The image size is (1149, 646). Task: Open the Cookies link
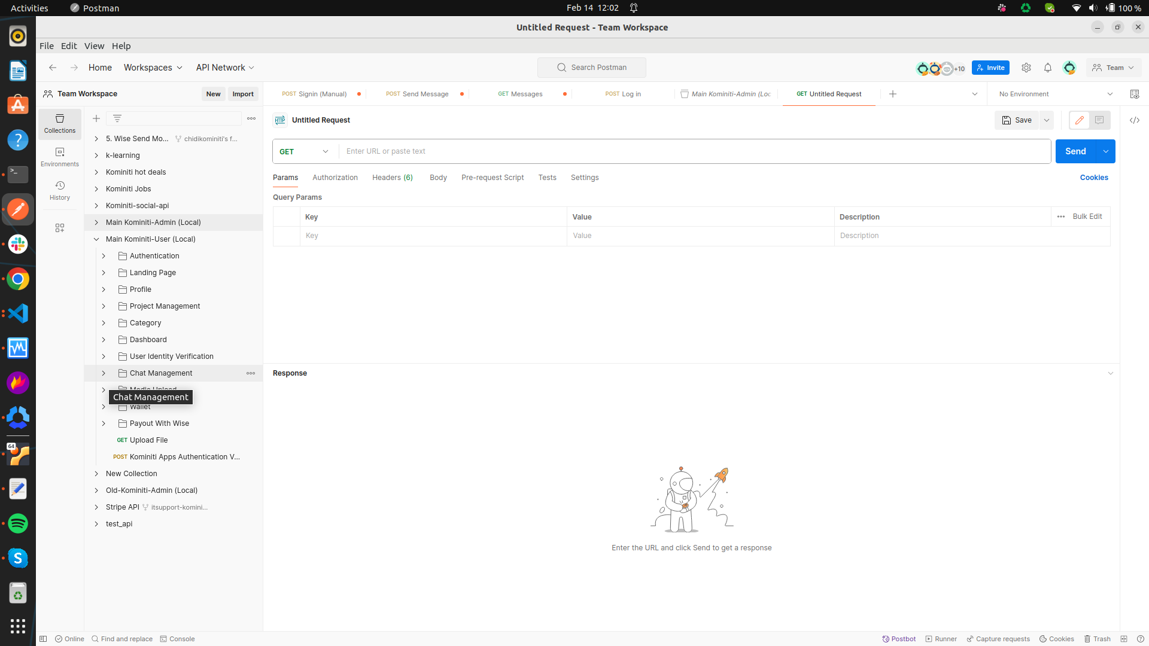pos(1093,178)
